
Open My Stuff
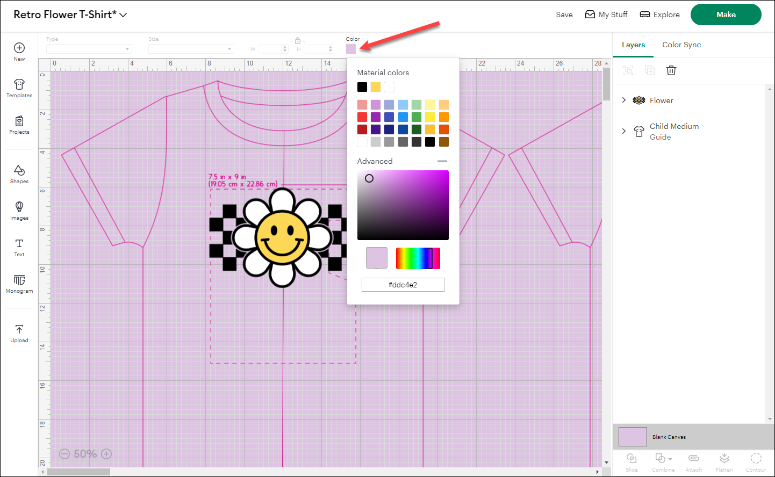(606, 15)
